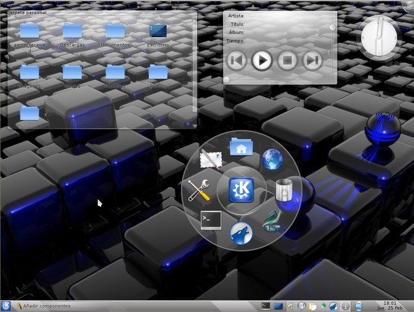Open the terminal icon in the panel
The width and height of the screenshot is (414, 312).
266,306
